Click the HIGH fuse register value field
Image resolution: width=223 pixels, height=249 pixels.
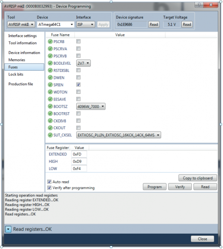[x=79, y=161]
